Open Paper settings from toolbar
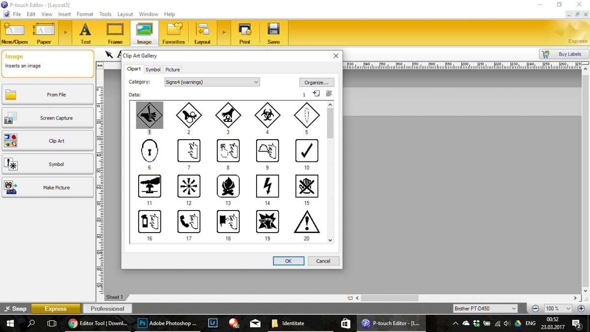Image resolution: width=590 pixels, height=332 pixels. click(44, 33)
